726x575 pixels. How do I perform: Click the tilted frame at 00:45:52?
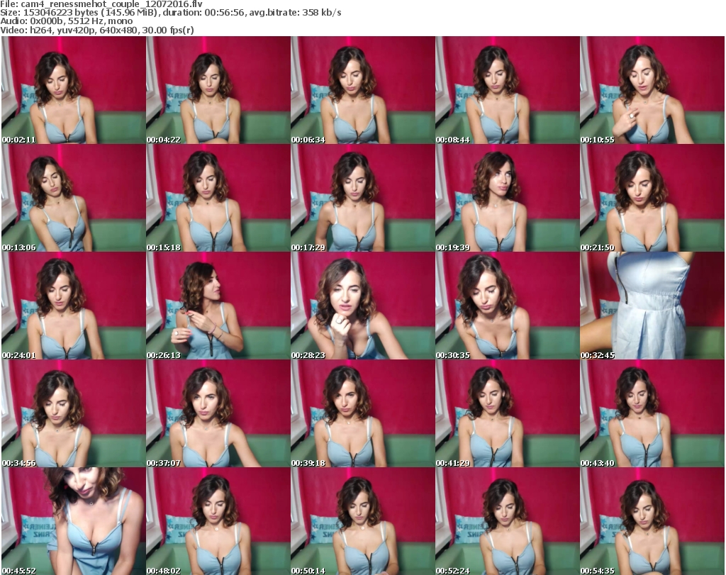(74, 521)
